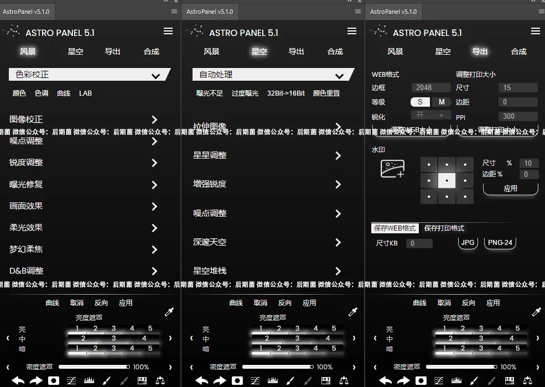The image size is (545, 387).
Task: Choose bottom-left watermark position dot
Action: (429, 197)
